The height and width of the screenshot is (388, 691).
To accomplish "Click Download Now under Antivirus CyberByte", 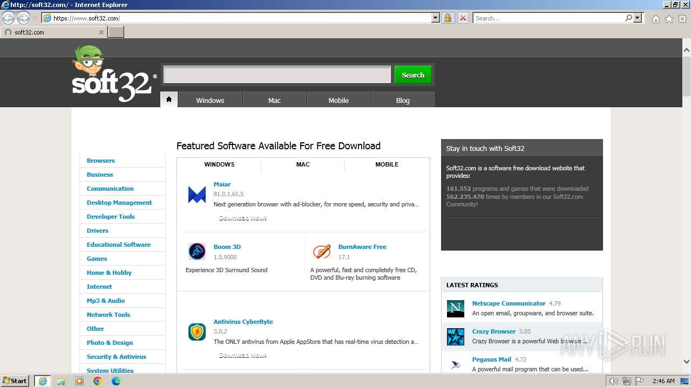I will coord(242,356).
